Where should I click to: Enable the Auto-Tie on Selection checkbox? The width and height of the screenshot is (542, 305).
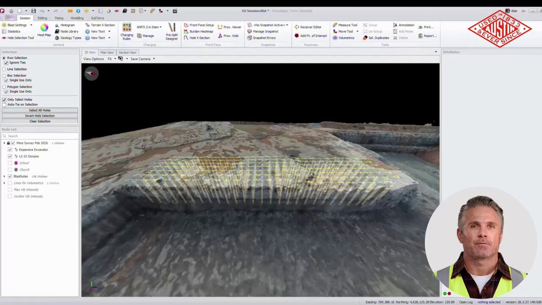pyautogui.click(x=4, y=104)
